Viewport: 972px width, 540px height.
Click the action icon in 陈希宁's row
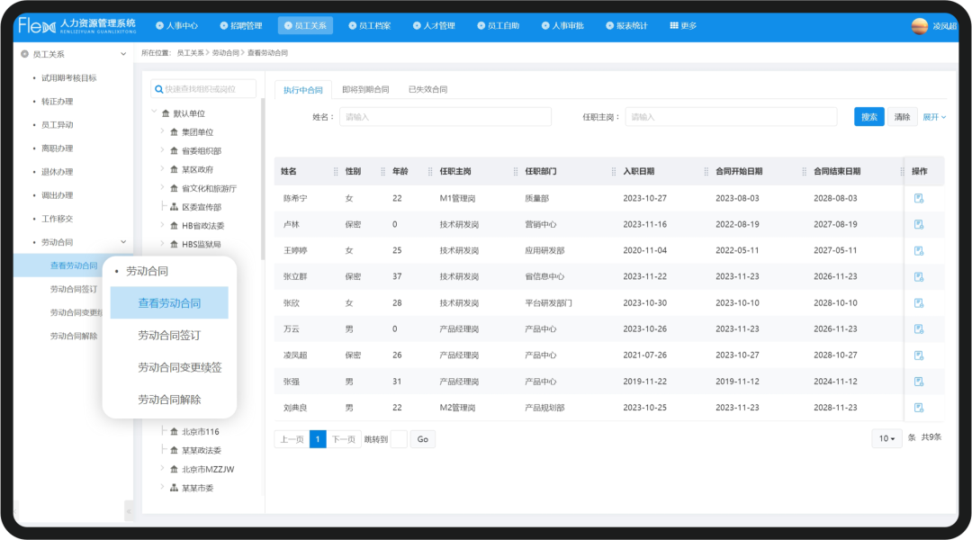pyautogui.click(x=919, y=198)
